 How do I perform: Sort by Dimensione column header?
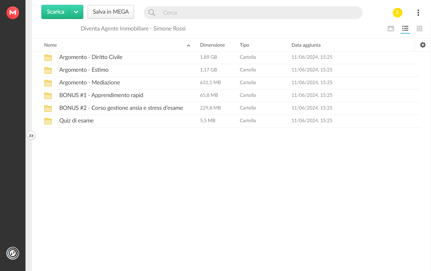[x=212, y=45]
